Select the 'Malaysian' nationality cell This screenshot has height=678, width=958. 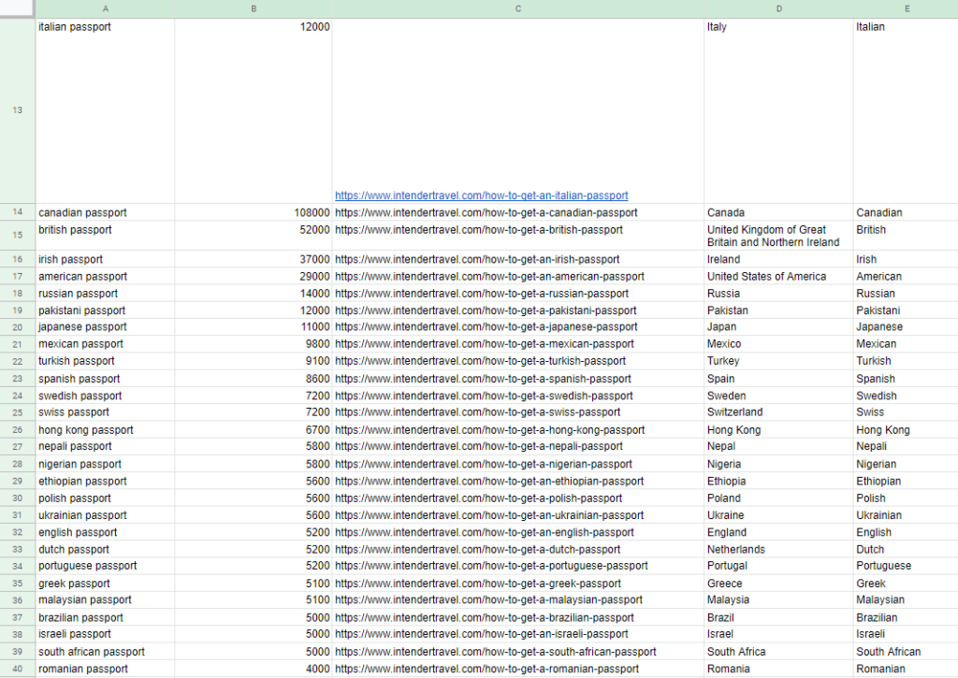[x=906, y=599]
